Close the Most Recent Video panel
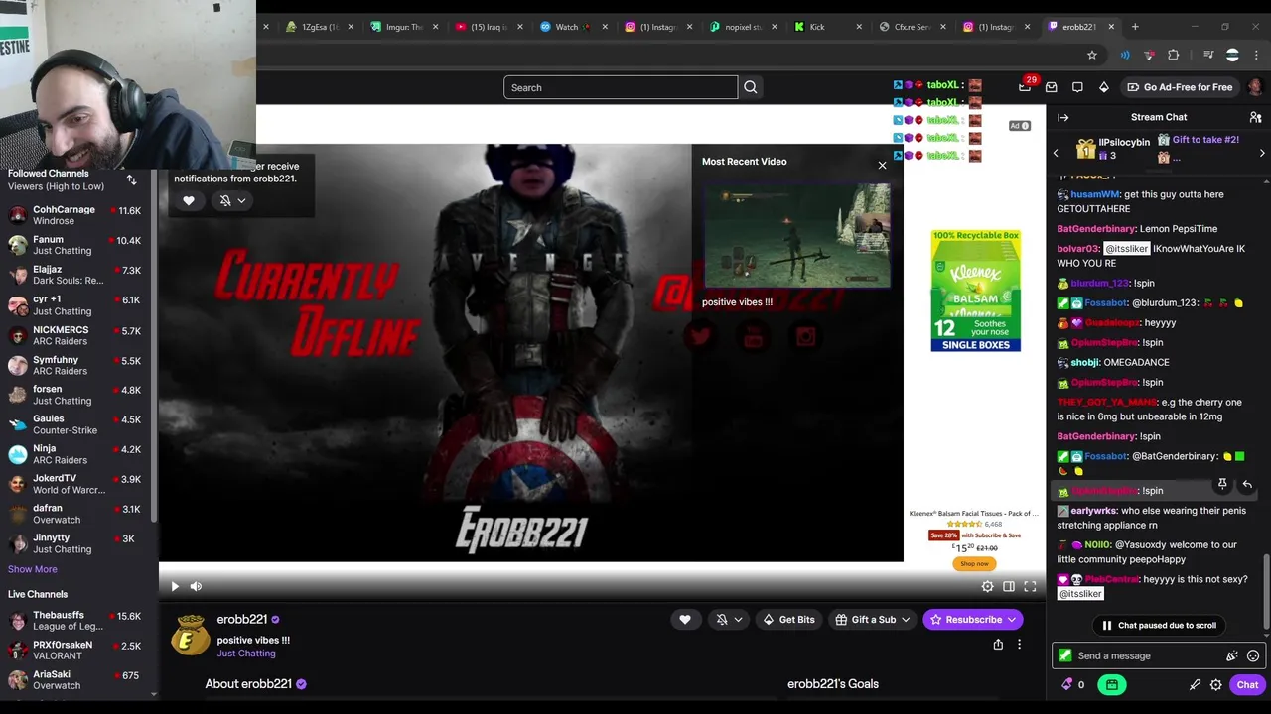 coord(882,165)
